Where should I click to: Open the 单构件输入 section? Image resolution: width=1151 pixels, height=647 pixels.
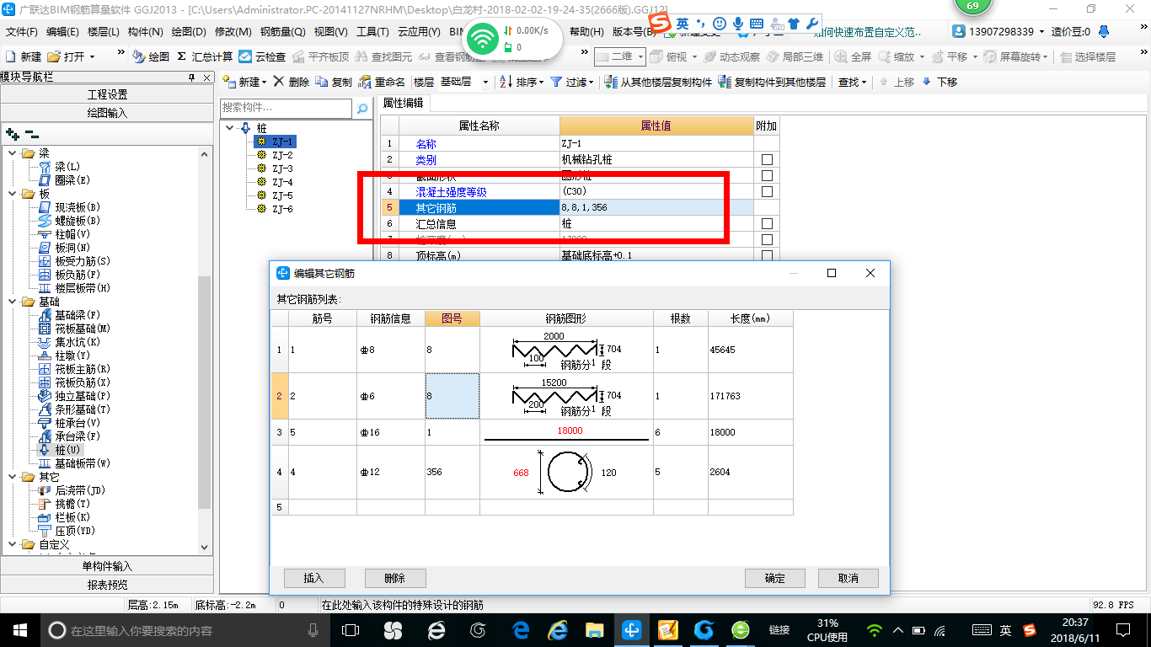click(107, 566)
